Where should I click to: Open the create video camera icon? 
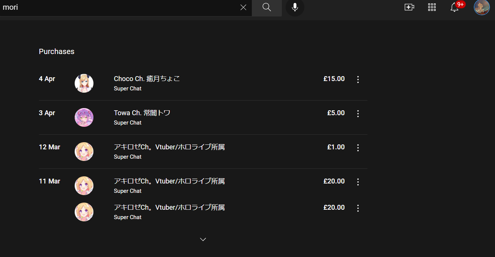(409, 7)
